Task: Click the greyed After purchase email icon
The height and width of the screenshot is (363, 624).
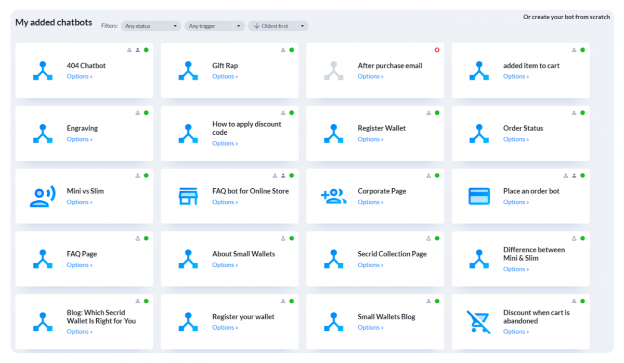Action: tap(334, 71)
